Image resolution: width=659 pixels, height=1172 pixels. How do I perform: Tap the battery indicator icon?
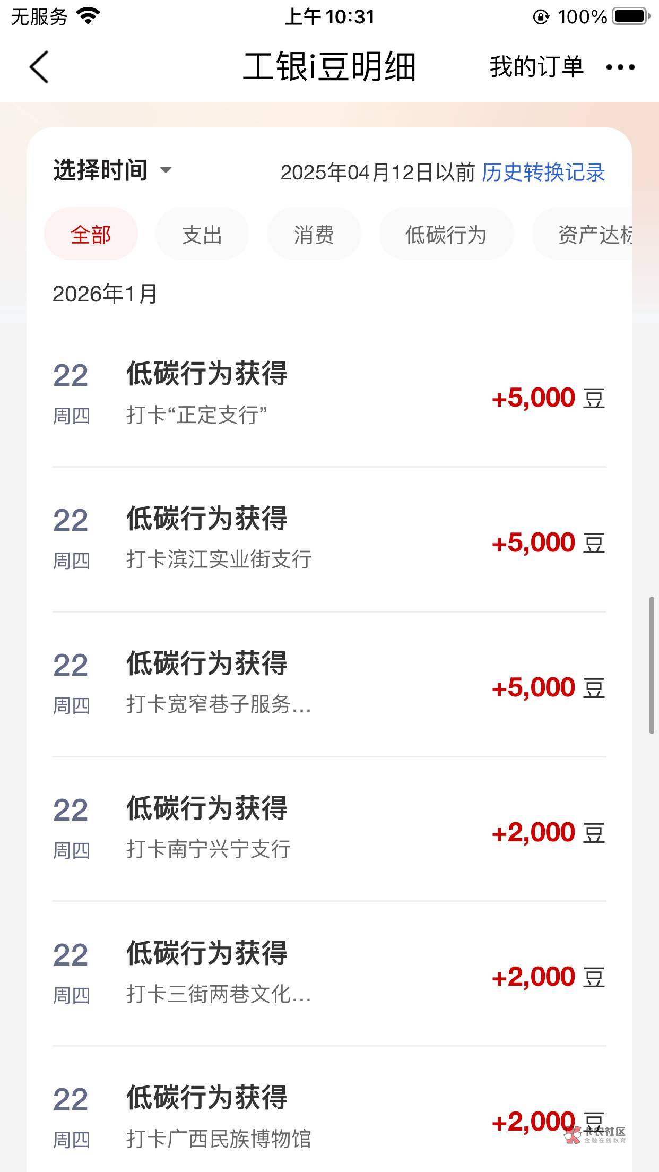630,16
